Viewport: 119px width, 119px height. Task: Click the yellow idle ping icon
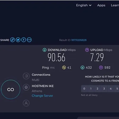click(x=64, y=68)
